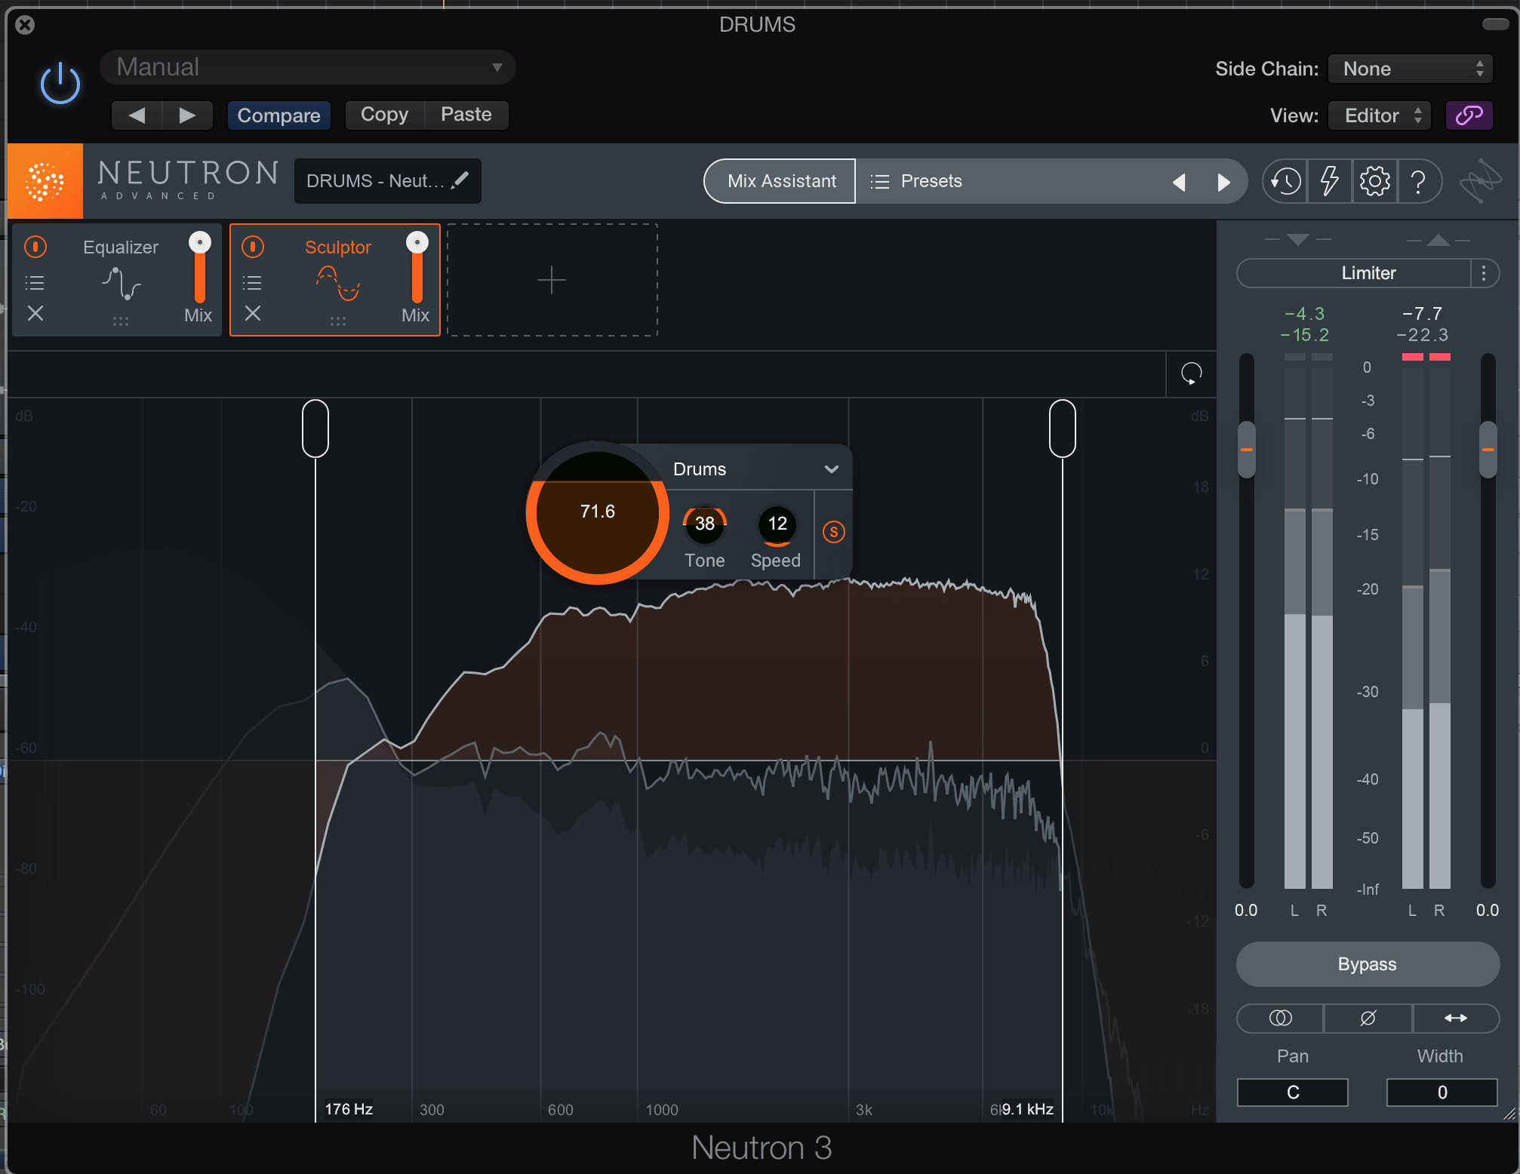The image size is (1520, 1174).
Task: Select the previous preset arrow
Action: [1179, 182]
